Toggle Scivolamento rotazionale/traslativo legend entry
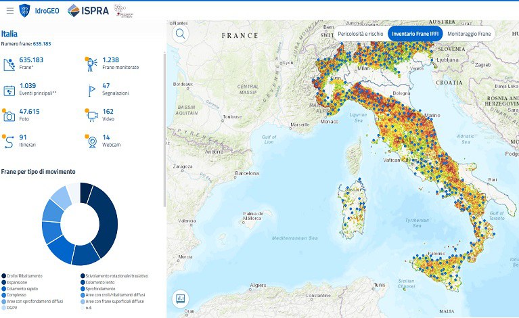Viewport: 519px width, 318px height. [x=114, y=276]
